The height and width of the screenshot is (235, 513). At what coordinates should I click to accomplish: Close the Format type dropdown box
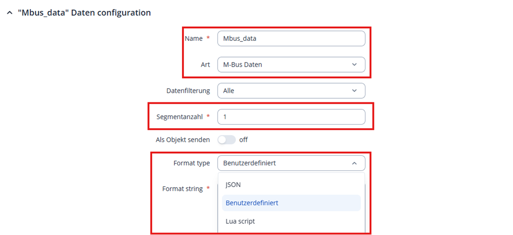click(x=291, y=163)
